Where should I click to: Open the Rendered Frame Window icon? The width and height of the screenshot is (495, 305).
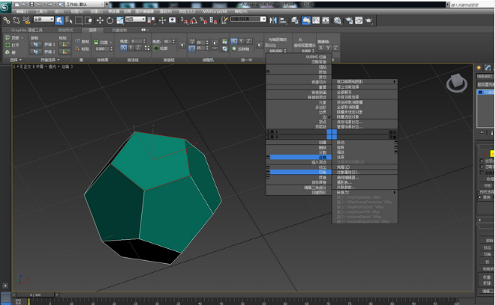point(359,20)
